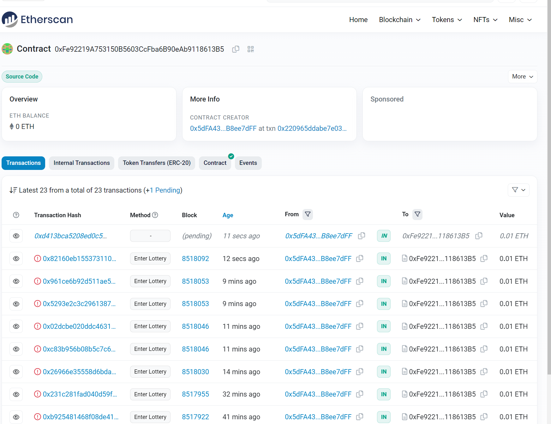This screenshot has width=551, height=424.
Task: Open the More dropdown
Action: tap(523, 77)
